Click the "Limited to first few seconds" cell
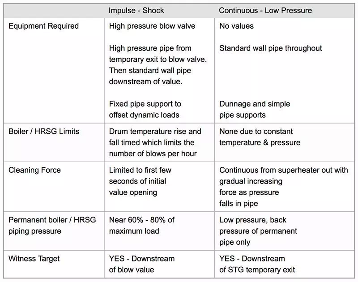This screenshot has width=358, height=282. pyautogui.click(x=140, y=181)
